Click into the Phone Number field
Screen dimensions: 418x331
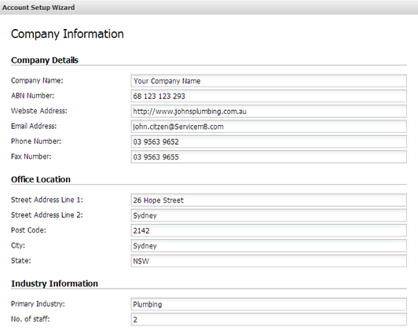click(x=269, y=142)
